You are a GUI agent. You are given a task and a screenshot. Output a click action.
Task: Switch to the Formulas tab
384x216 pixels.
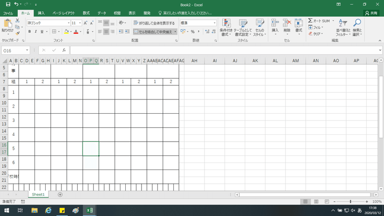point(86,13)
